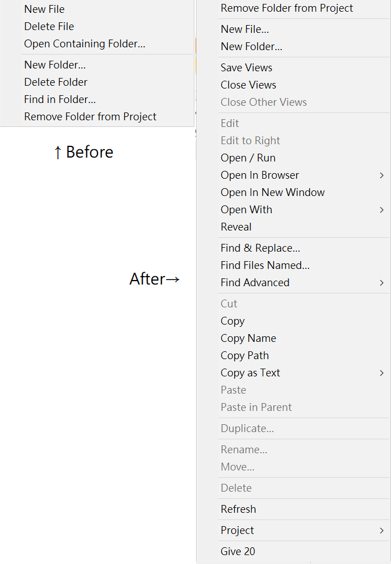The image size is (391, 564).
Task: Choose Open In New Window
Action: tap(272, 193)
